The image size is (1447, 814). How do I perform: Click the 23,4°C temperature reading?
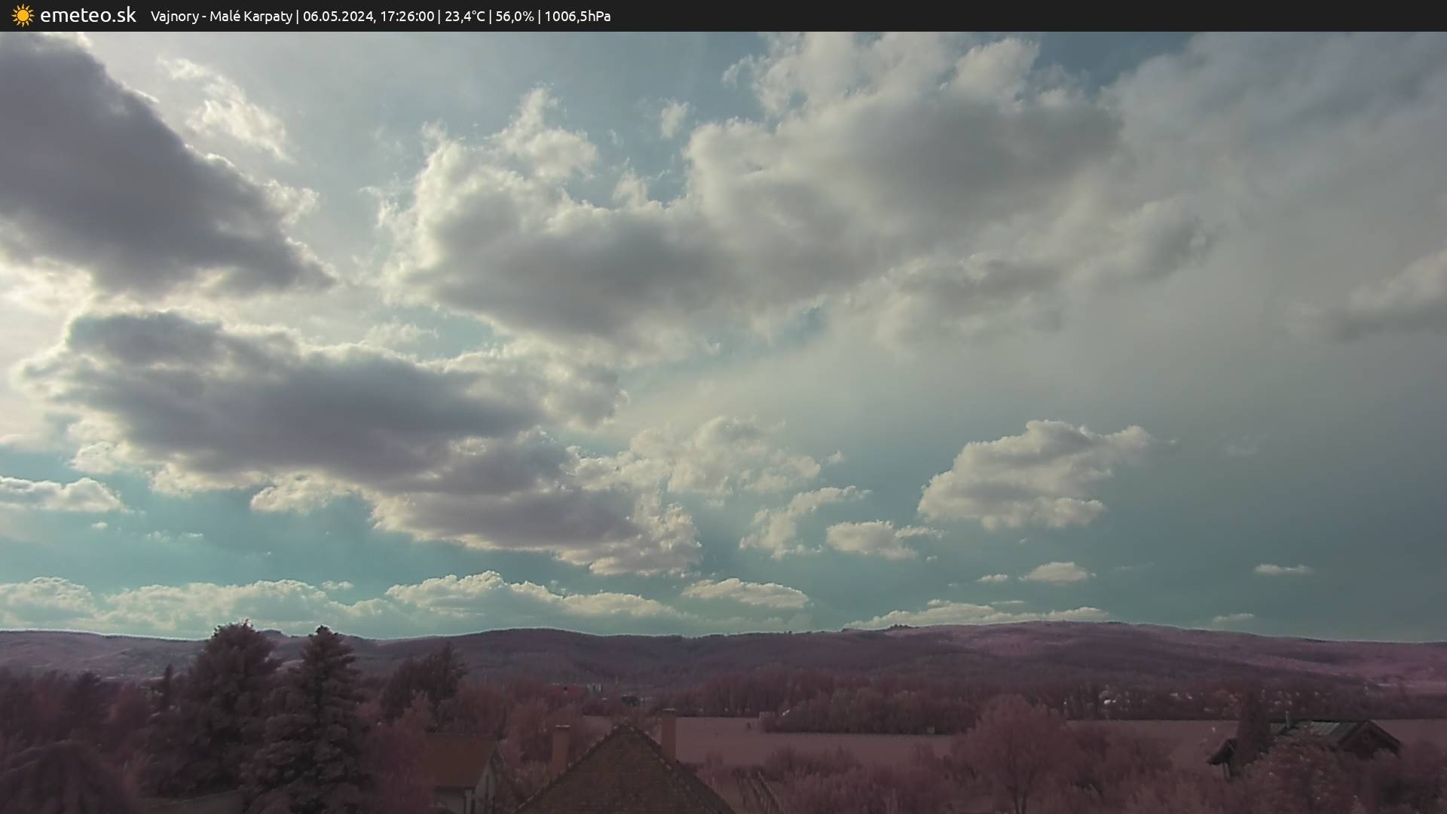[464, 16]
